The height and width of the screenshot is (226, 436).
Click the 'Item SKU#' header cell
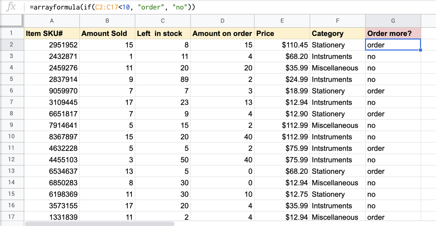[52, 33]
